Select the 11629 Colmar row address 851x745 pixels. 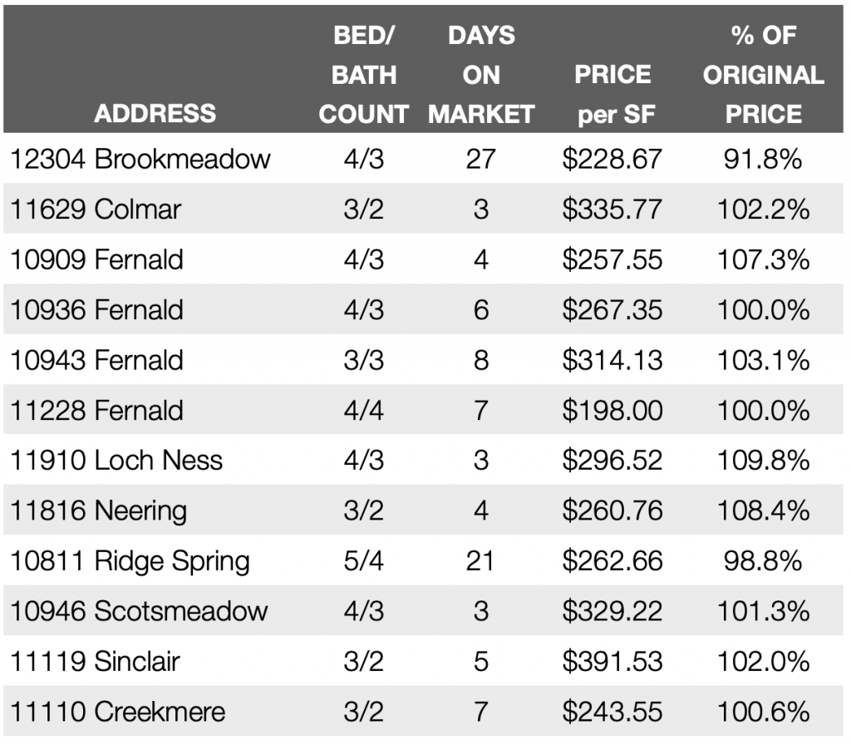tap(96, 210)
